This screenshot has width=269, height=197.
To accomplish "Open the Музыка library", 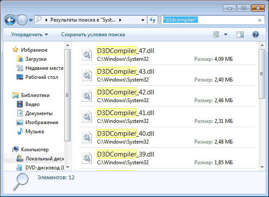I will click(x=34, y=131).
